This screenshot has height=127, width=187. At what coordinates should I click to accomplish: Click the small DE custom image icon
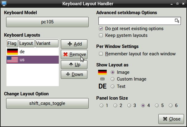click(102, 79)
